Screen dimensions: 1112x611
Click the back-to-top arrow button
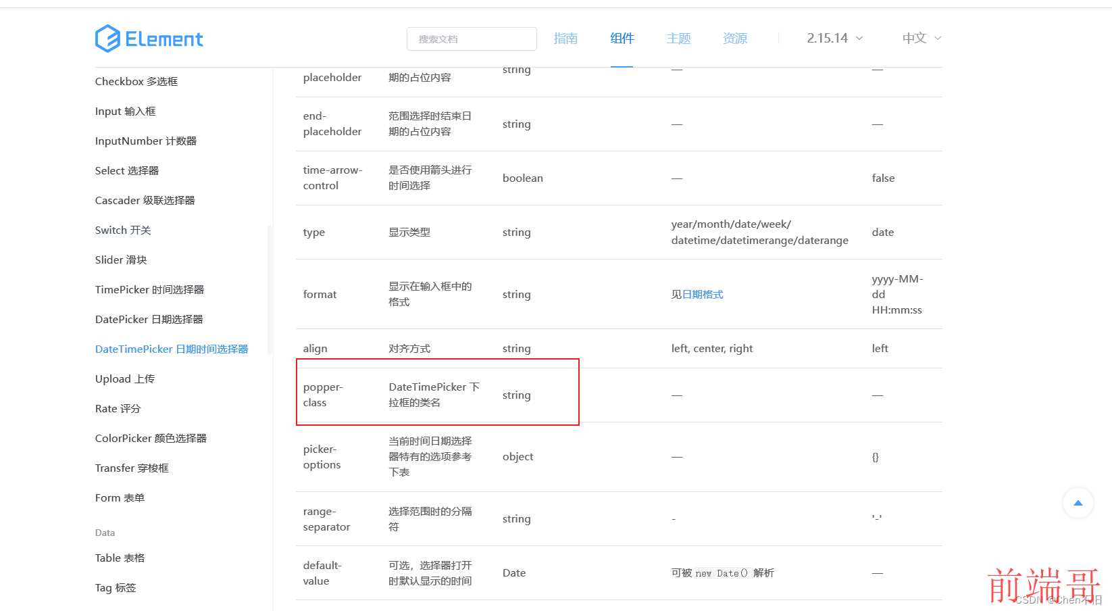click(x=1078, y=503)
